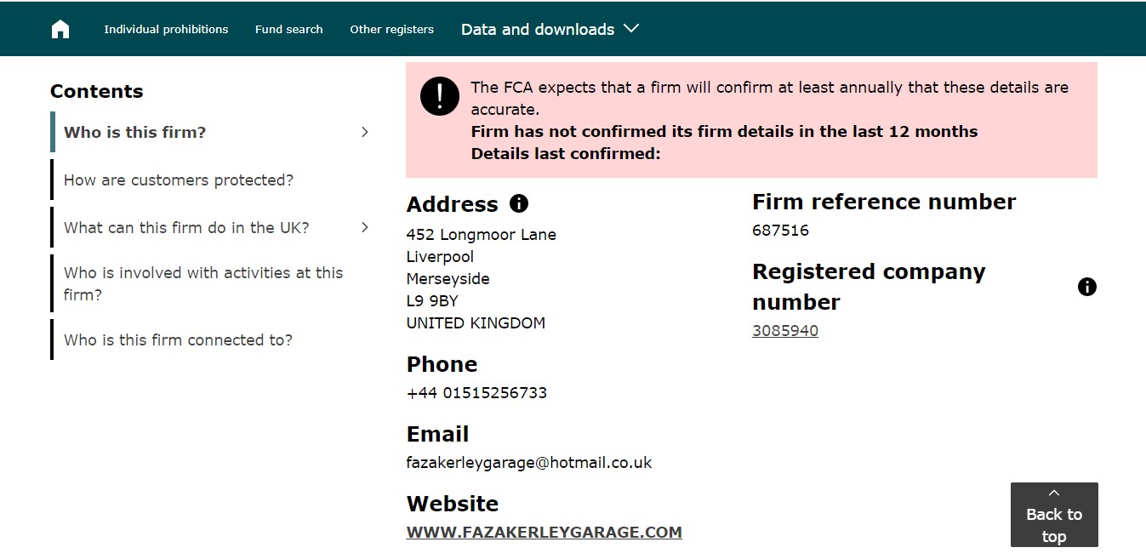Open registered company number 3085940 link
This screenshot has height=559, width=1146.
[x=785, y=330]
